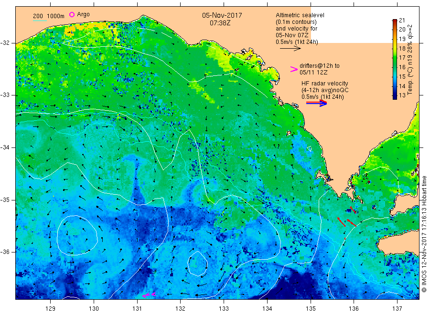Click the magenta Argo circle legend marker
The width and height of the screenshot is (430, 315).
click(72, 14)
